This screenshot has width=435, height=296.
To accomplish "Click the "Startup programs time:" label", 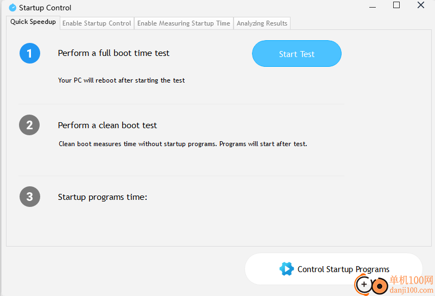I will click(x=103, y=197).
